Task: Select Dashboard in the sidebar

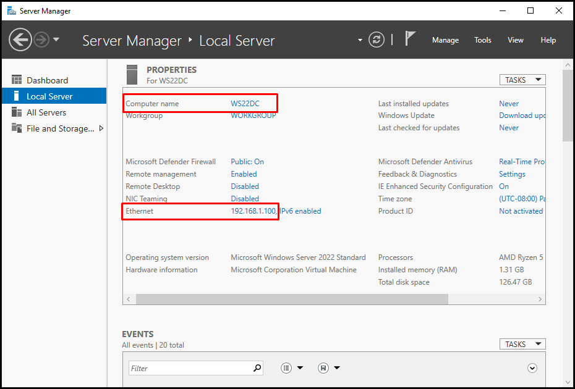Action: coord(54,80)
